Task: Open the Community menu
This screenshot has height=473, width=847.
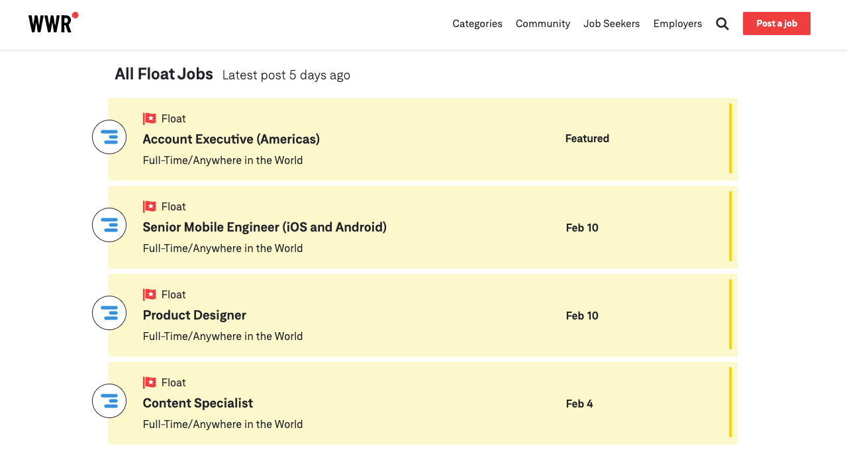Action: coord(542,24)
